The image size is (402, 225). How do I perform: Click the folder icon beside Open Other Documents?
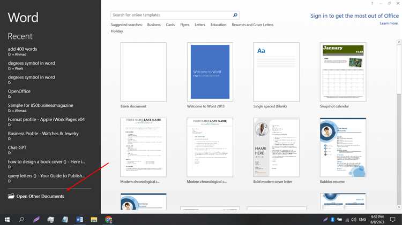click(11, 196)
